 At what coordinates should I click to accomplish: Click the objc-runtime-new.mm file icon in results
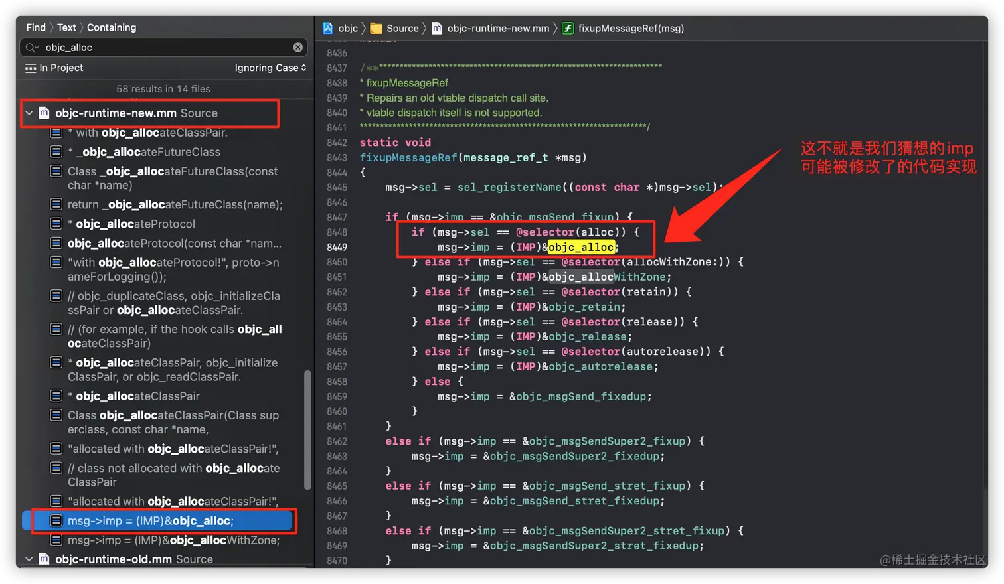click(x=44, y=113)
